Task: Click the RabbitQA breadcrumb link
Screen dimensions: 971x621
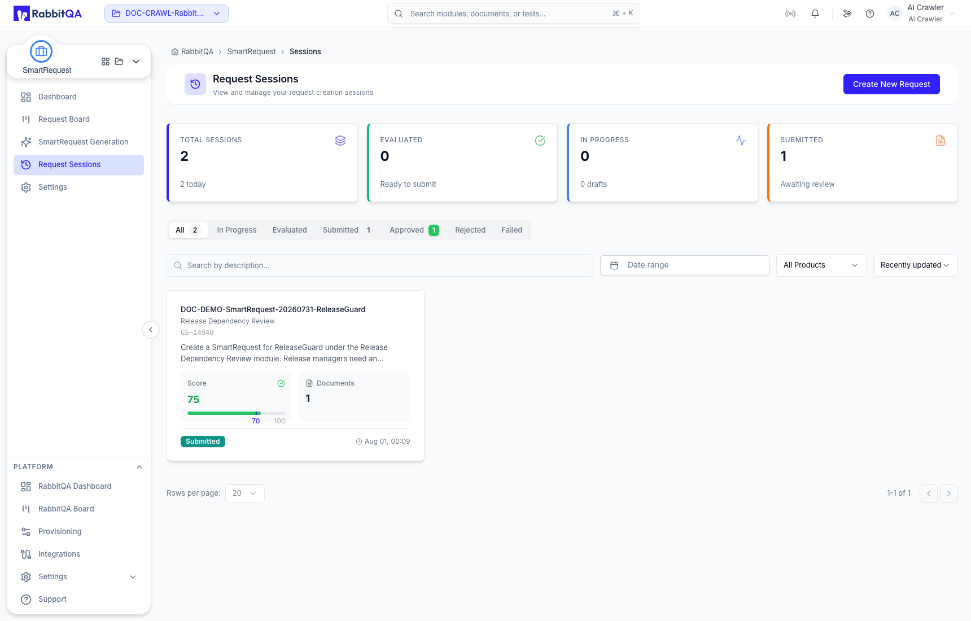Action: pos(197,52)
